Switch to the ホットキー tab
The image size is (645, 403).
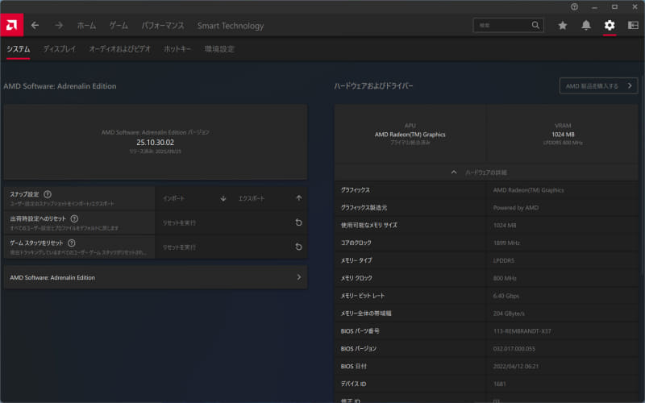[177, 49]
